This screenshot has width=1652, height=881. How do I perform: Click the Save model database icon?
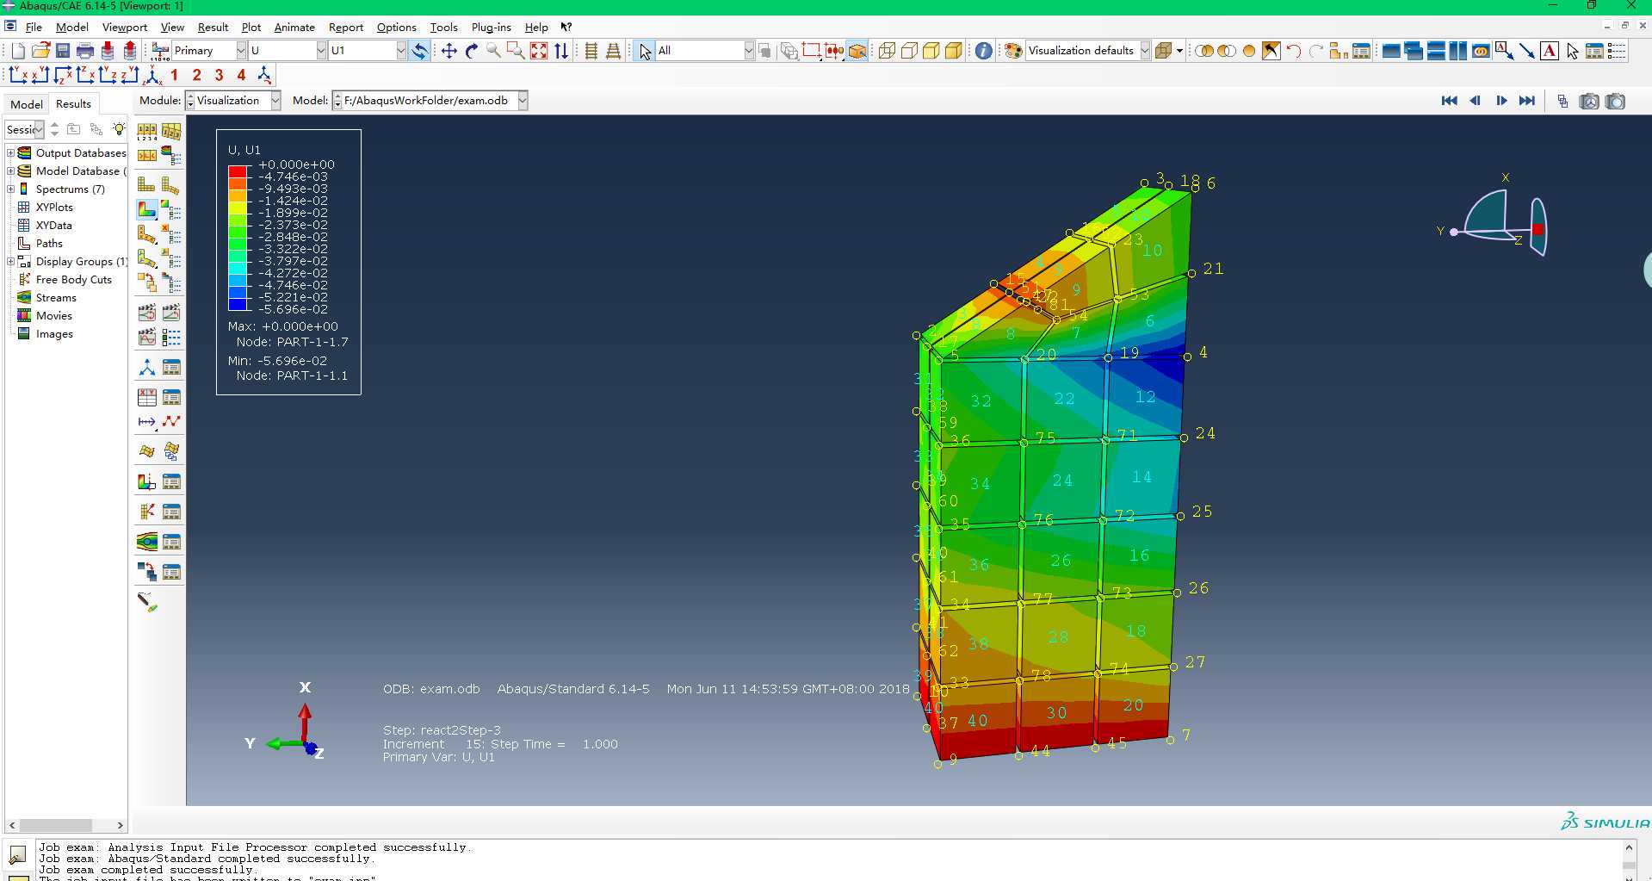coord(63,51)
